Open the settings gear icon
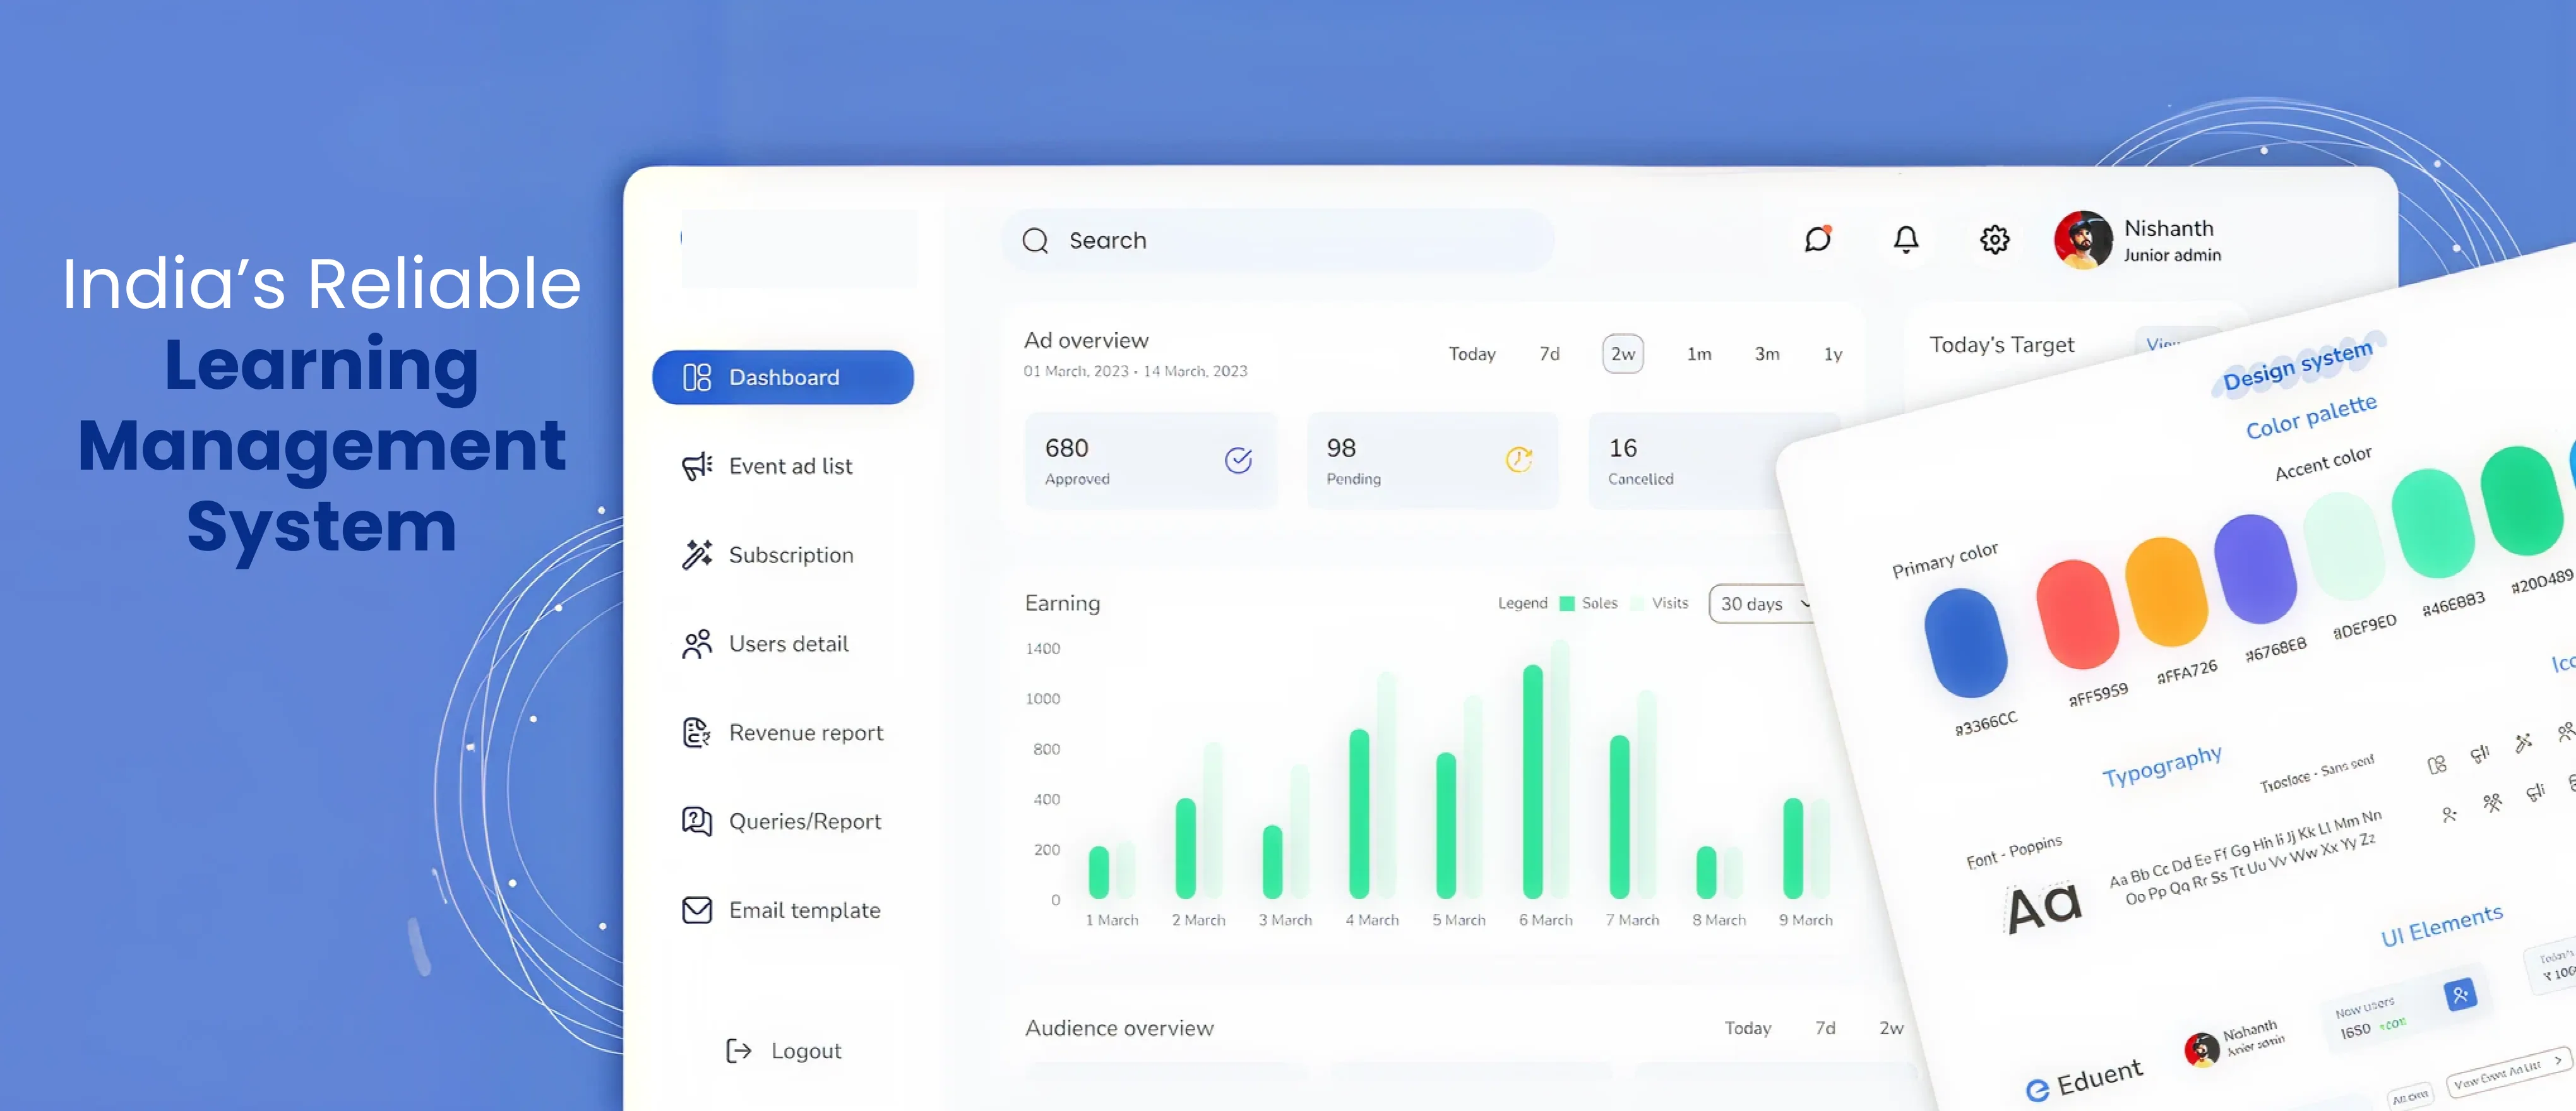Screen dimensions: 2576x1111 click(1994, 239)
